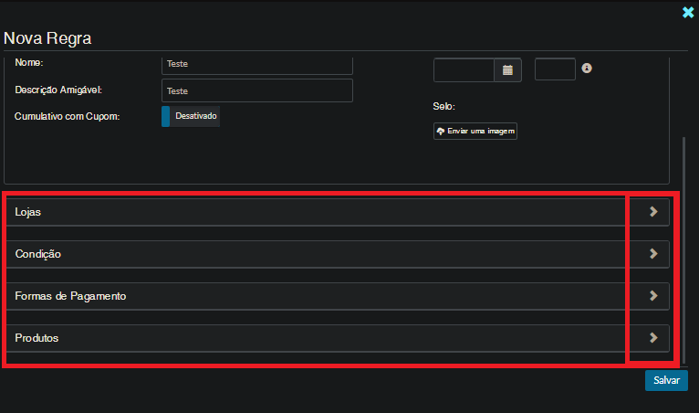Expand the Condição section chevron
This screenshot has height=413, width=699.
coord(653,254)
